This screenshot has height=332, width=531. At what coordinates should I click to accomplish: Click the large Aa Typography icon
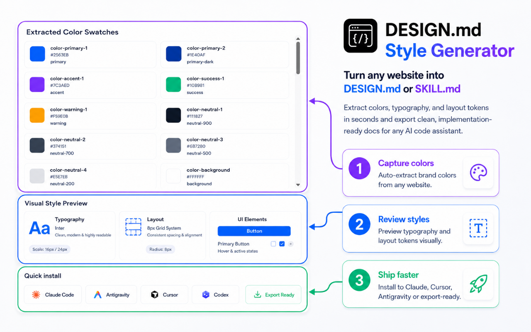tap(39, 228)
